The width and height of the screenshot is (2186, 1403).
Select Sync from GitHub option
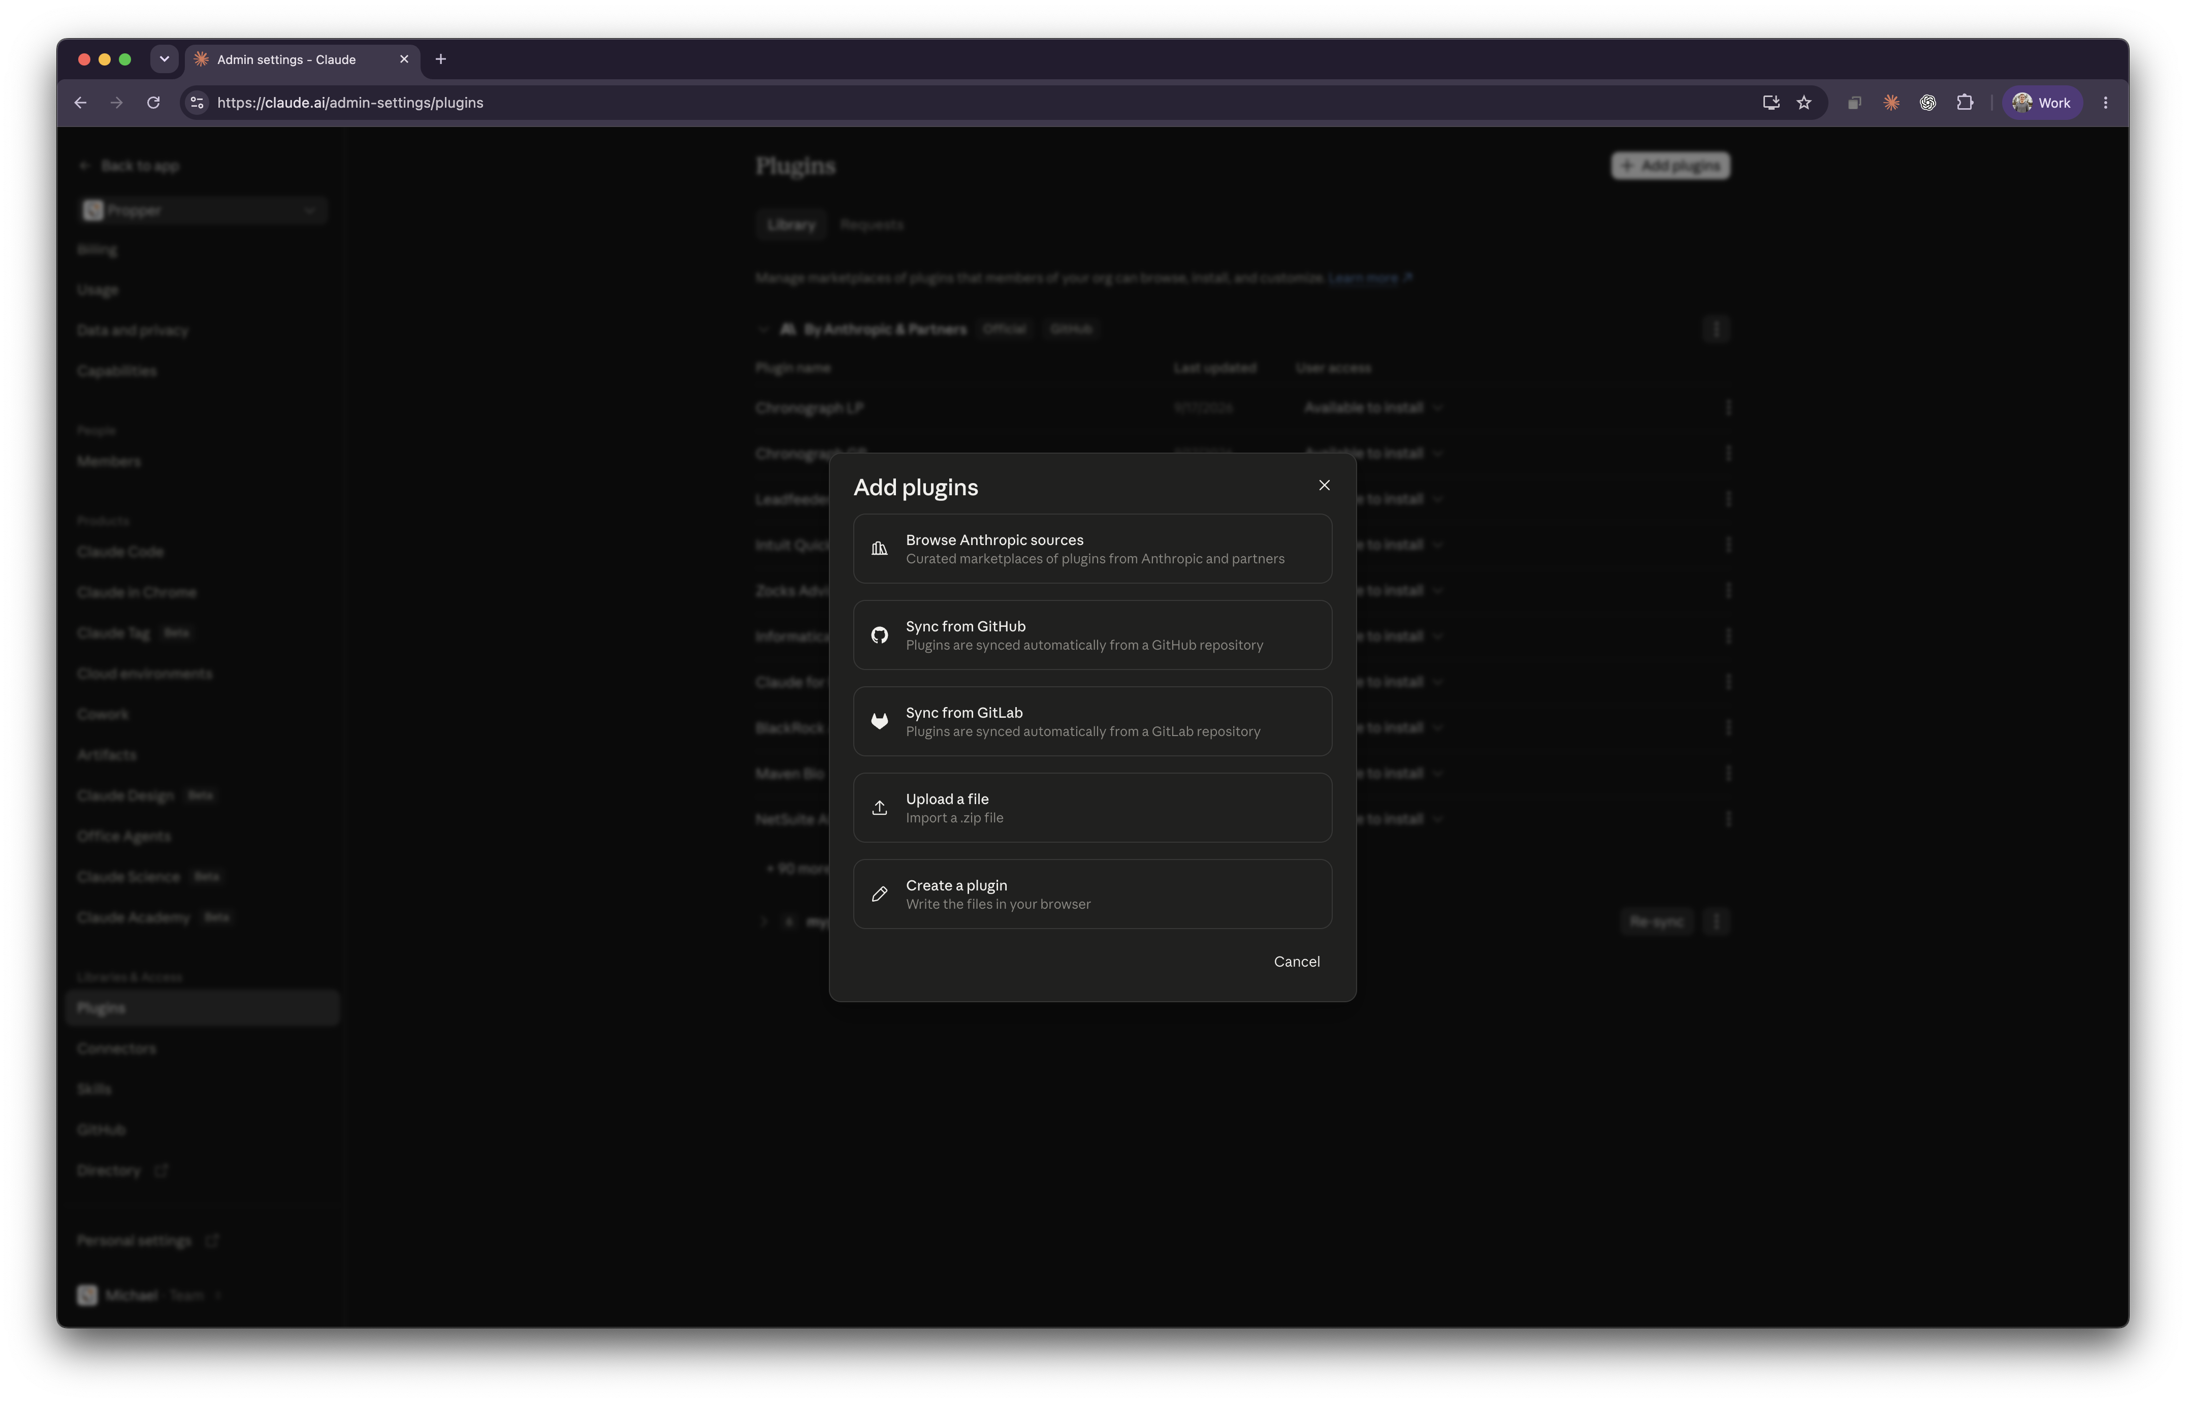[1092, 635]
